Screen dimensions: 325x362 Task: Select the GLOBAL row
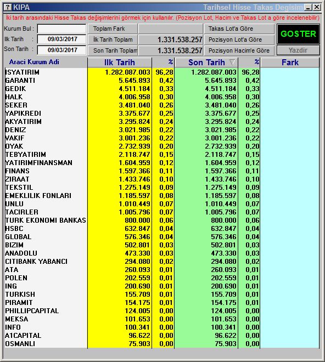[162, 237]
